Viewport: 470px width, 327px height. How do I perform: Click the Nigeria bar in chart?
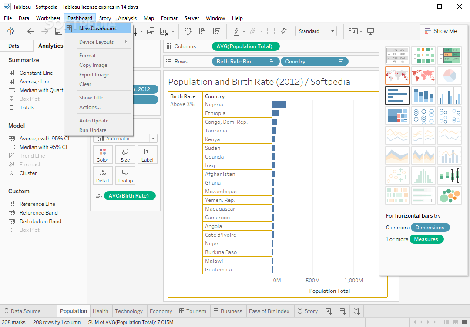[279, 104]
